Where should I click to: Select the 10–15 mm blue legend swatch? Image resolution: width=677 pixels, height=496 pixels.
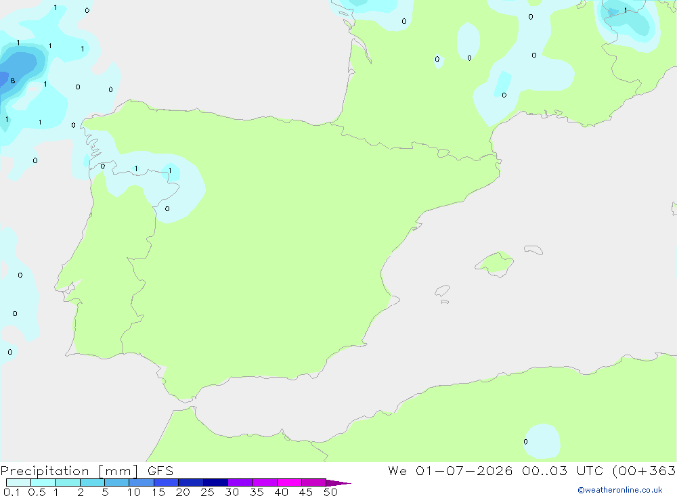point(141,482)
